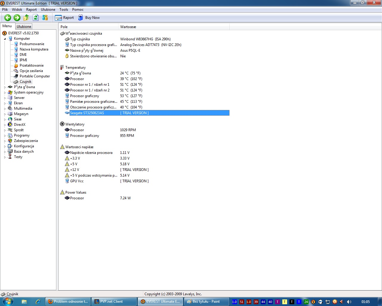Switch to the Menu tab in sidebar
This screenshot has height=306, width=382.
point(7,26)
